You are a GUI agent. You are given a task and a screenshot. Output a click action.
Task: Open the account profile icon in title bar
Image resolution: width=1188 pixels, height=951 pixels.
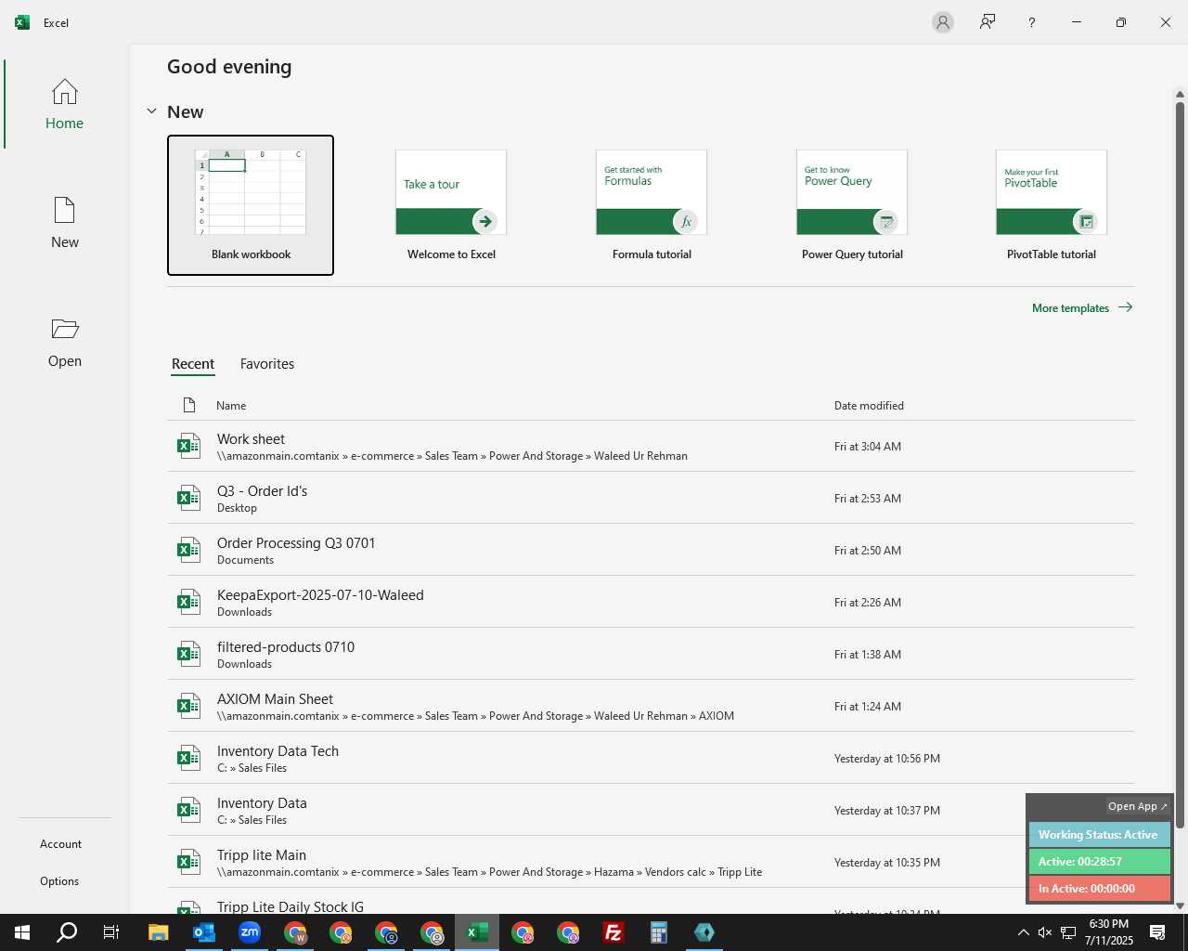tap(943, 22)
